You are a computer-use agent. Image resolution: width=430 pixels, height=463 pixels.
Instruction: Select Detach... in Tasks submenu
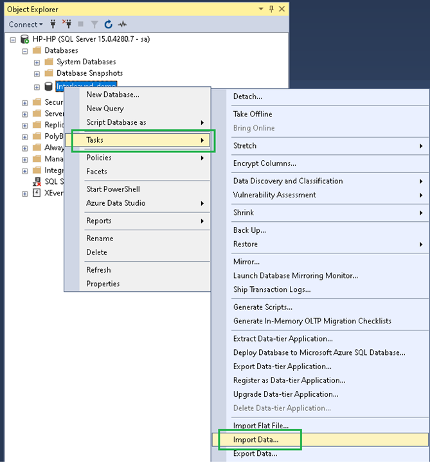pyautogui.click(x=320, y=96)
